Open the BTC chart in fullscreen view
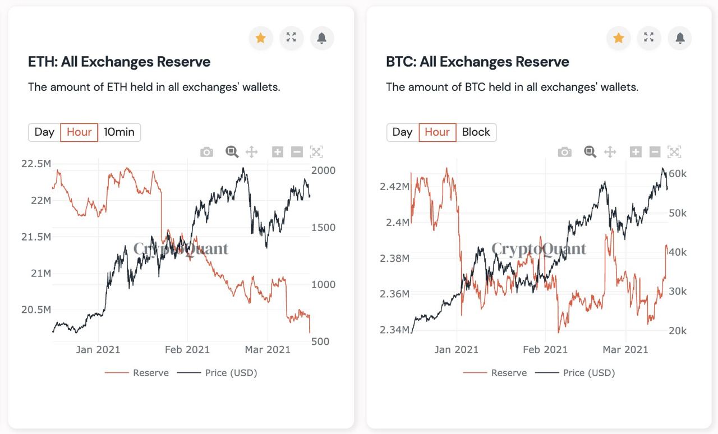The width and height of the screenshot is (718, 434). pyautogui.click(x=649, y=38)
